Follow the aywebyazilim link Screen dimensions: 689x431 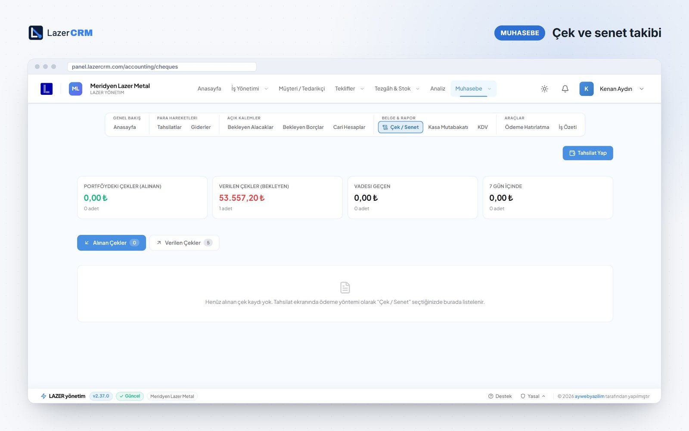590,396
